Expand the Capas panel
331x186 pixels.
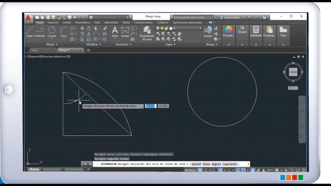tap(170, 44)
